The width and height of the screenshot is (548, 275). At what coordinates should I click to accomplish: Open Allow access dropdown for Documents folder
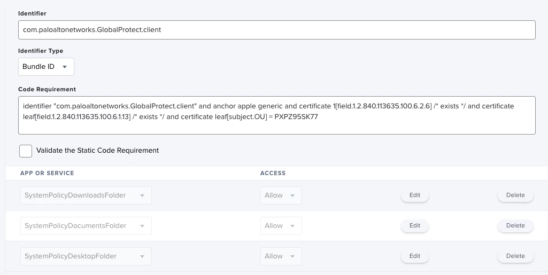(x=281, y=226)
